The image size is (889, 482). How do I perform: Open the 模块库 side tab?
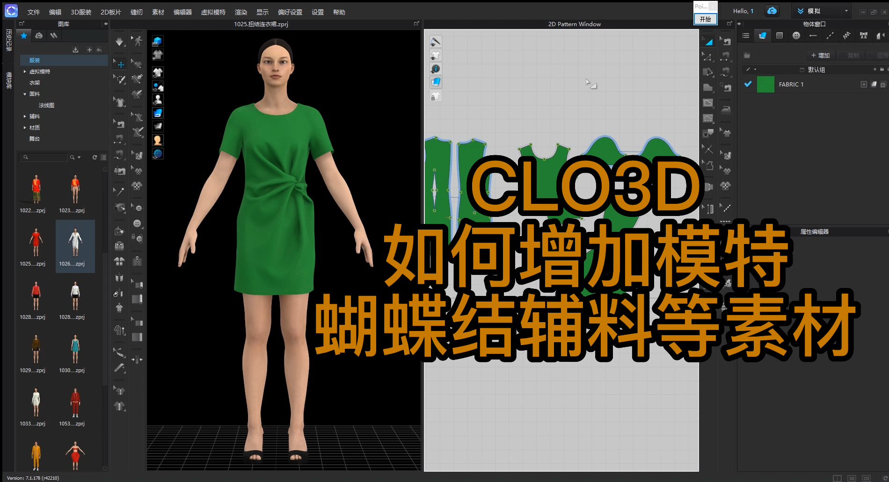[8, 80]
